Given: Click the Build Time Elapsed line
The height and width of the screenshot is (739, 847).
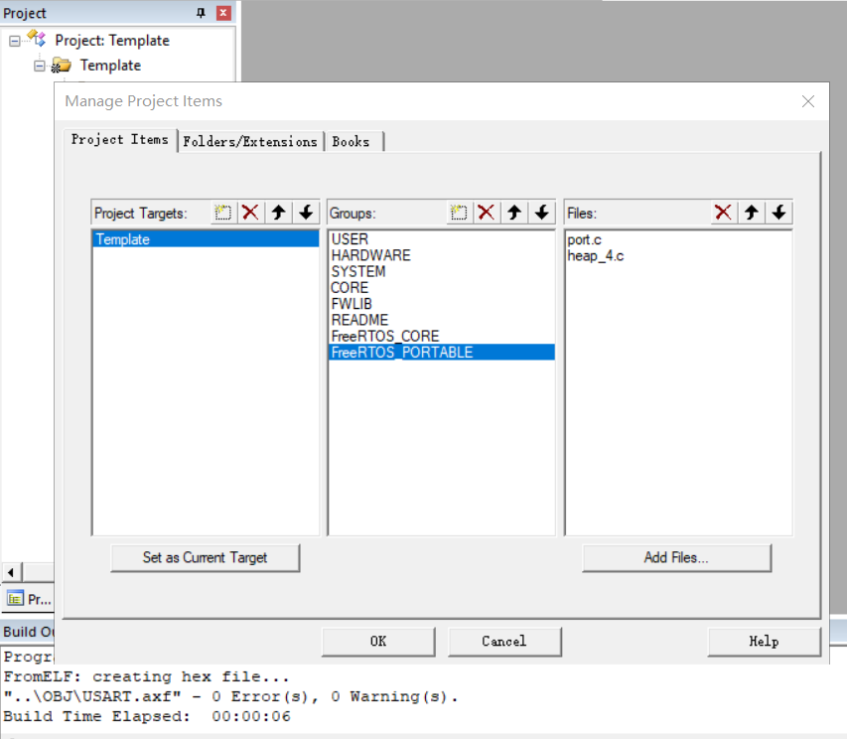Looking at the screenshot, I should tap(147, 717).
